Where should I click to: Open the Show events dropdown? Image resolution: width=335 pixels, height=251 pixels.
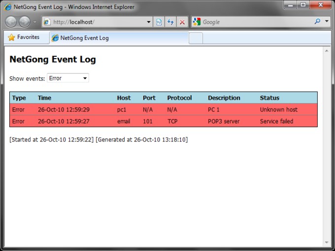pos(68,78)
